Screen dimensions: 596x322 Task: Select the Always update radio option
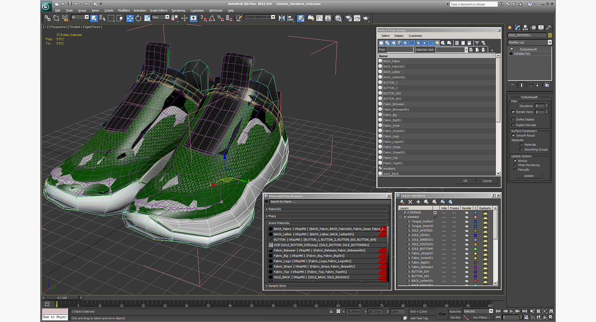click(x=515, y=161)
